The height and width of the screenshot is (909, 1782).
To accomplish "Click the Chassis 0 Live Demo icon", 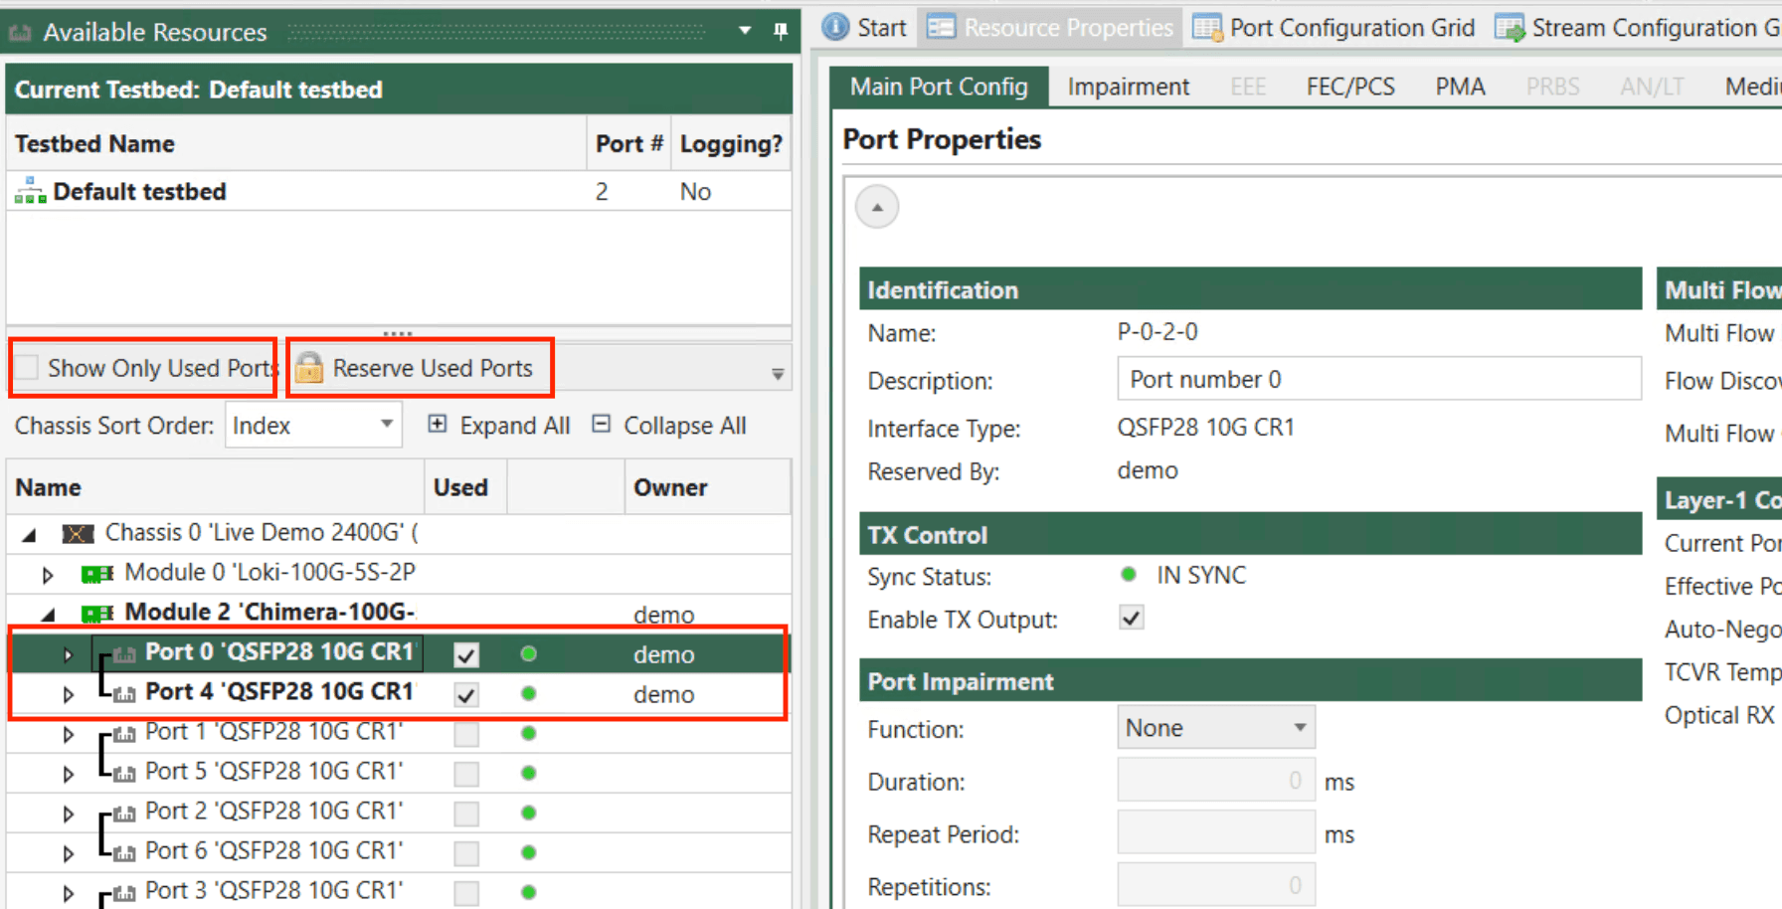I will 78,534.
